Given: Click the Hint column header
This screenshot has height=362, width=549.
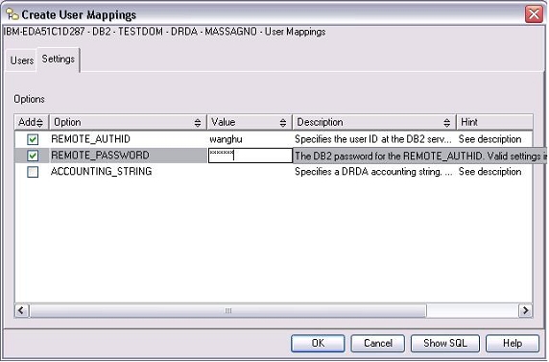Looking at the screenshot, I should coord(494,122).
